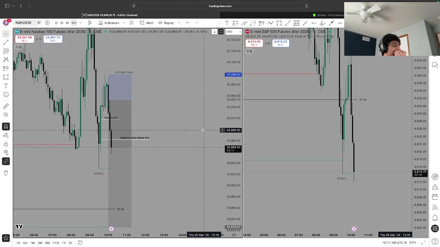Image resolution: width=440 pixels, height=247 pixels.
Task: Toggle stay in drawing mode
Action: 6,136
